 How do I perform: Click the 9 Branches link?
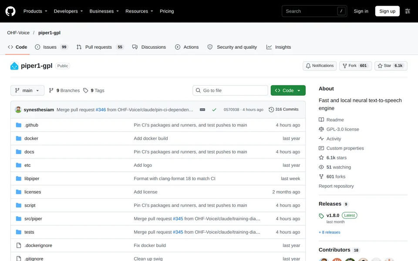point(64,90)
